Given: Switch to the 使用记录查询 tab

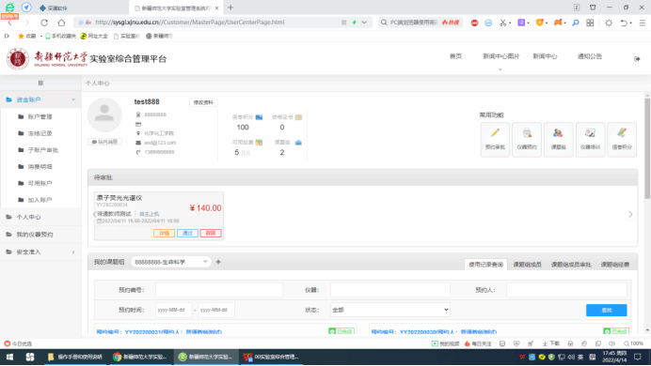Looking at the screenshot, I should (x=485, y=265).
